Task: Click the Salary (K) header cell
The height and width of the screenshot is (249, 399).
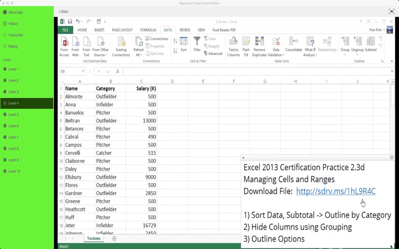Action: point(142,89)
